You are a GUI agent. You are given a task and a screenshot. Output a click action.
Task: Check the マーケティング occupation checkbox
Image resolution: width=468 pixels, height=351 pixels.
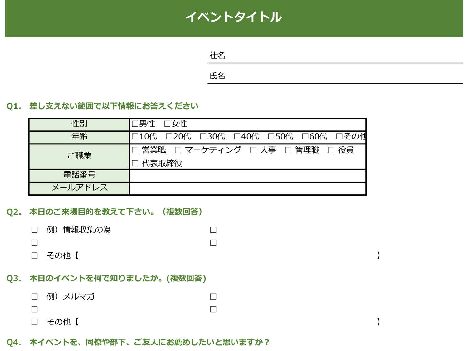coord(178,150)
